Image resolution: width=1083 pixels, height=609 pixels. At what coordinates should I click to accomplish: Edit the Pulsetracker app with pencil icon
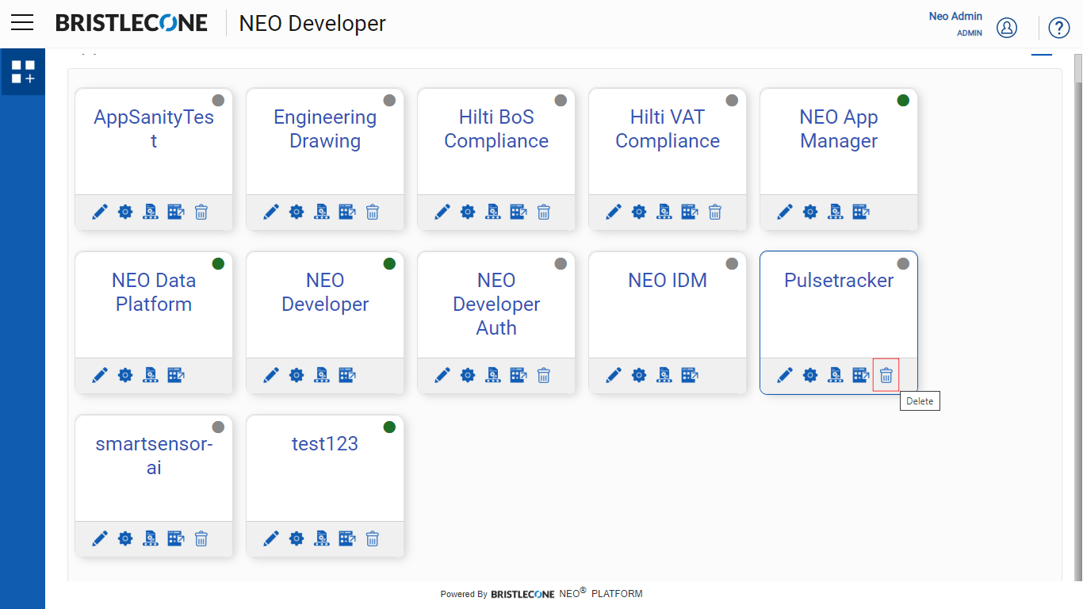[x=785, y=375]
